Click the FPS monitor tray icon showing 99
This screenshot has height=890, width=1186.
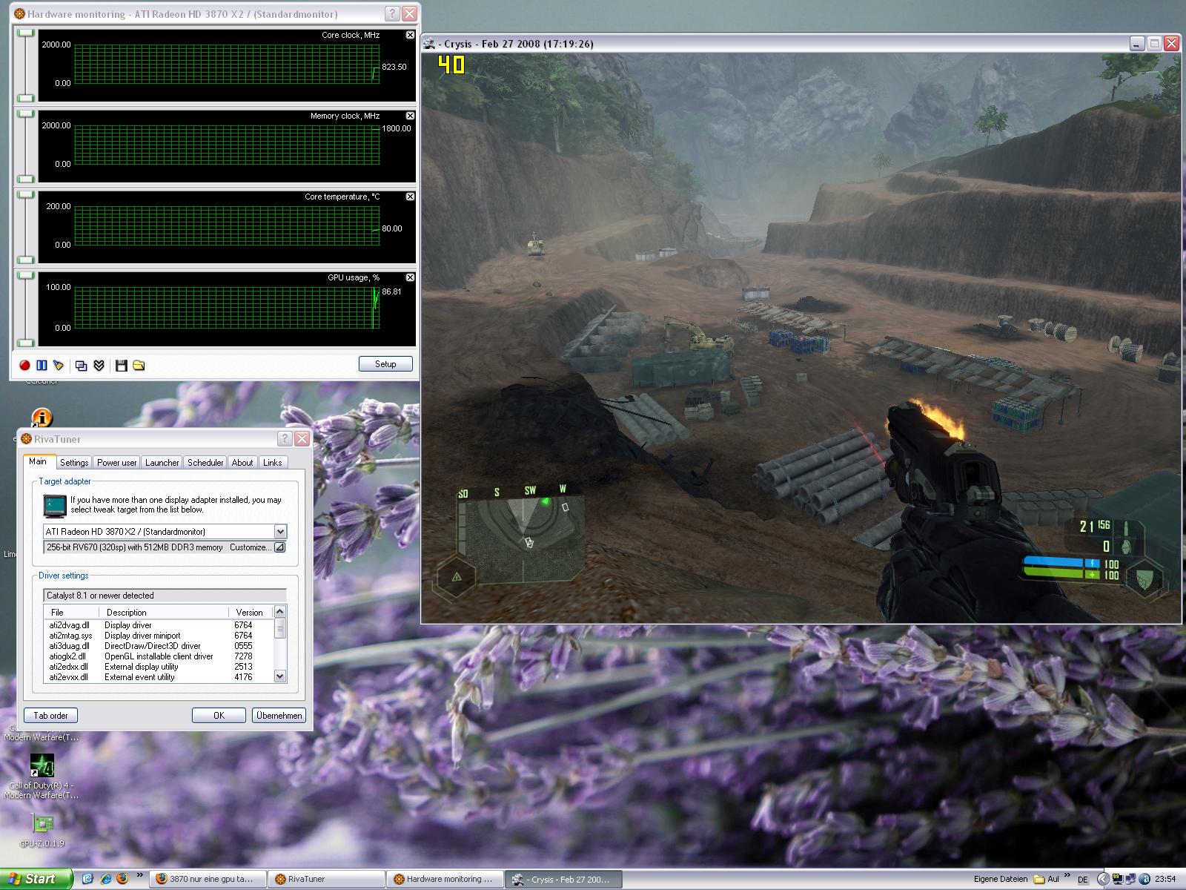[1118, 879]
